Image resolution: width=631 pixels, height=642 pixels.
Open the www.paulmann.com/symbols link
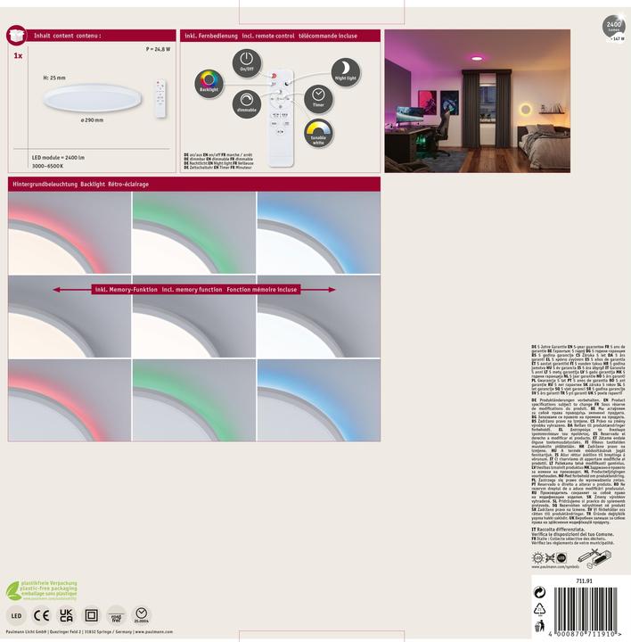555,567
